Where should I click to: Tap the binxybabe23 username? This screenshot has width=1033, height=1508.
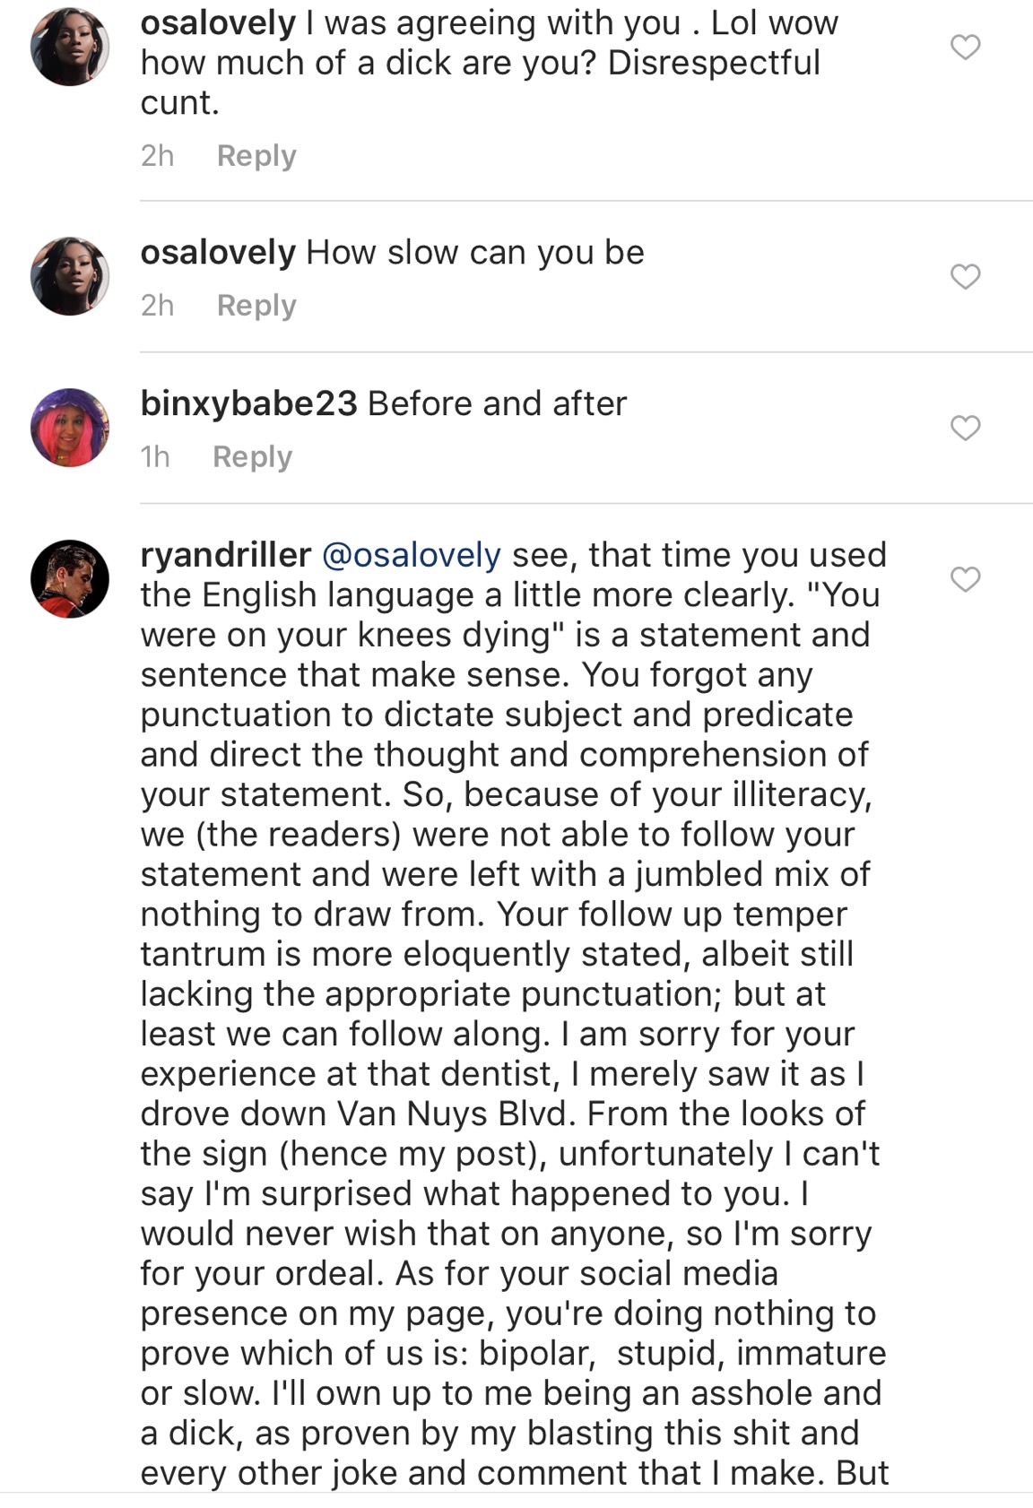coord(248,403)
